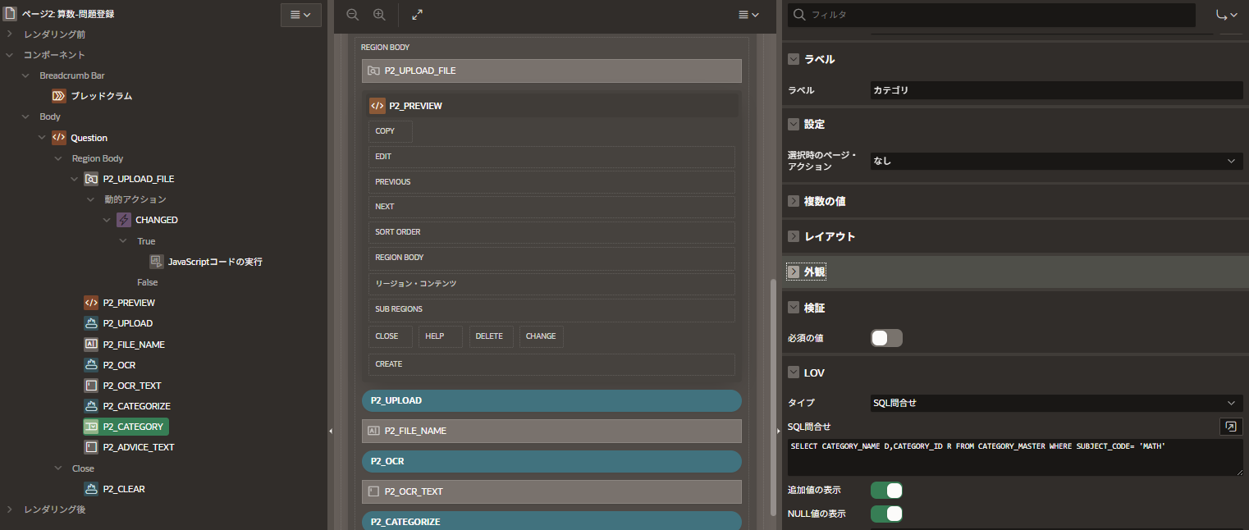Click the P2_UPLOAD_FILE file browse icon in tree
Screen dimensions: 1249x530
tap(91, 179)
